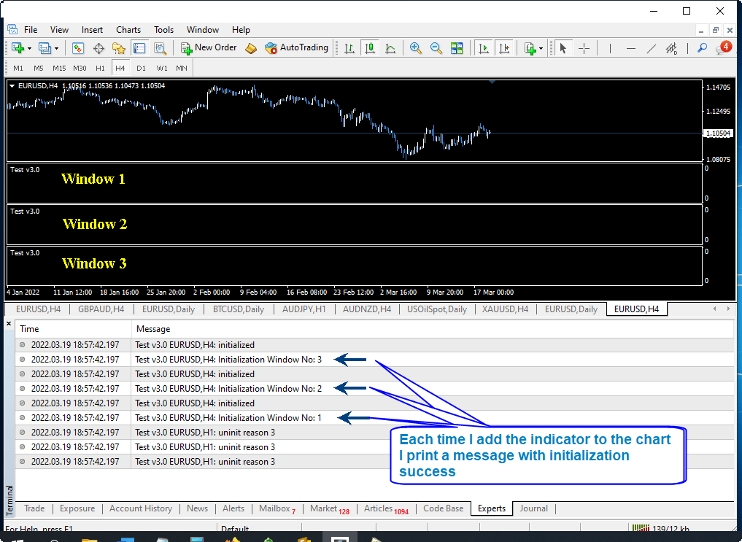Open the Indicators dropdown arrow
742x542 pixels.
[541, 47]
